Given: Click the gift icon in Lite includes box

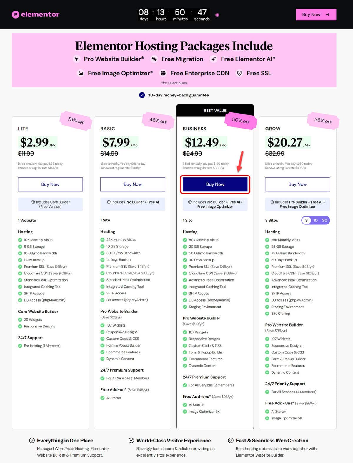Looking at the screenshot, I should coord(33,202).
